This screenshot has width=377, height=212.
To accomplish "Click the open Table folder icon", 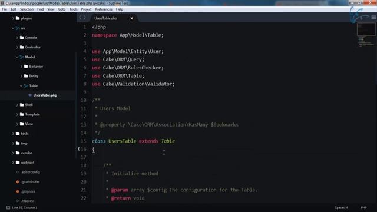I will tap(26, 86).
